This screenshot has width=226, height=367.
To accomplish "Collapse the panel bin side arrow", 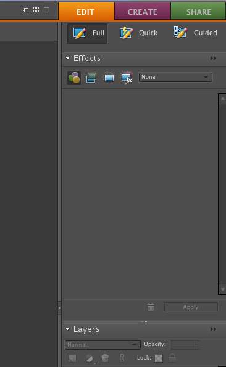I will point(59,308).
